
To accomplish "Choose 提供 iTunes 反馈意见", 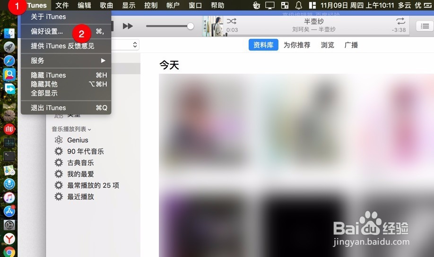I will (x=66, y=46).
